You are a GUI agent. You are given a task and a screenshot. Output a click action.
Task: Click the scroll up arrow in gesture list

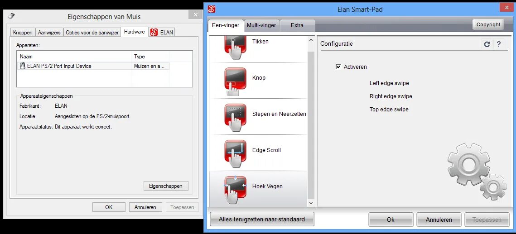(x=311, y=40)
